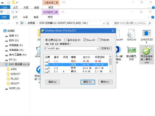Click the refresh button beside address bar
Viewport: 155px width, 116px height.
pos(108,23)
